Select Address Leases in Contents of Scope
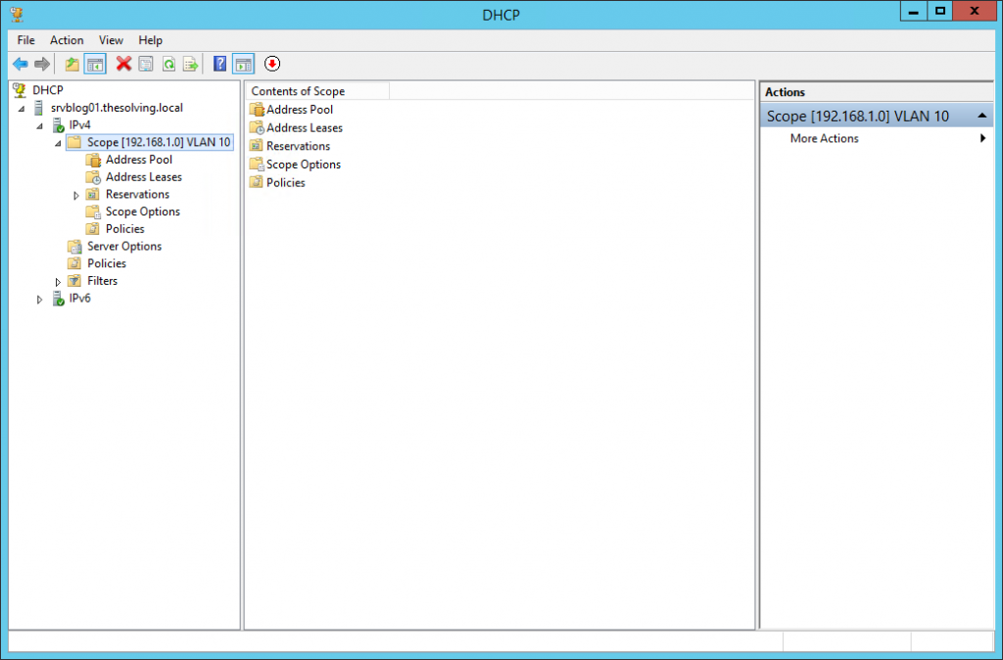 (x=306, y=127)
